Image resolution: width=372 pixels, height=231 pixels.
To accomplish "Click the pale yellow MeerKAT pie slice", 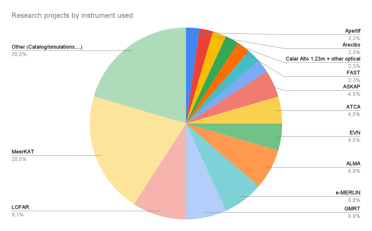I will point(125,148).
